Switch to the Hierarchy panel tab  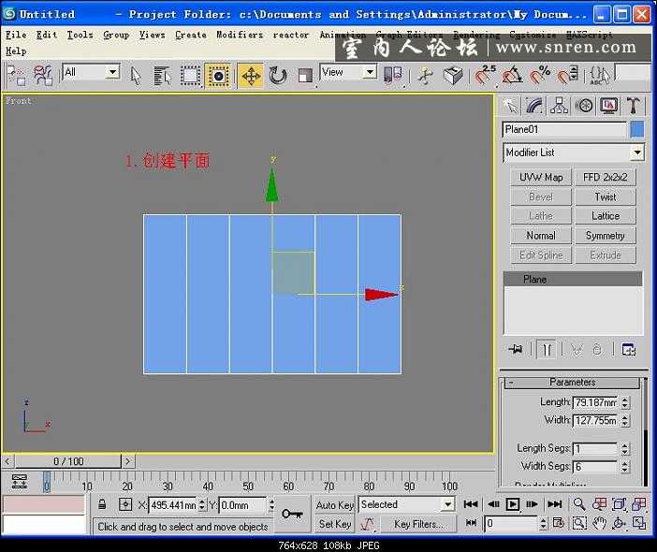click(x=559, y=106)
